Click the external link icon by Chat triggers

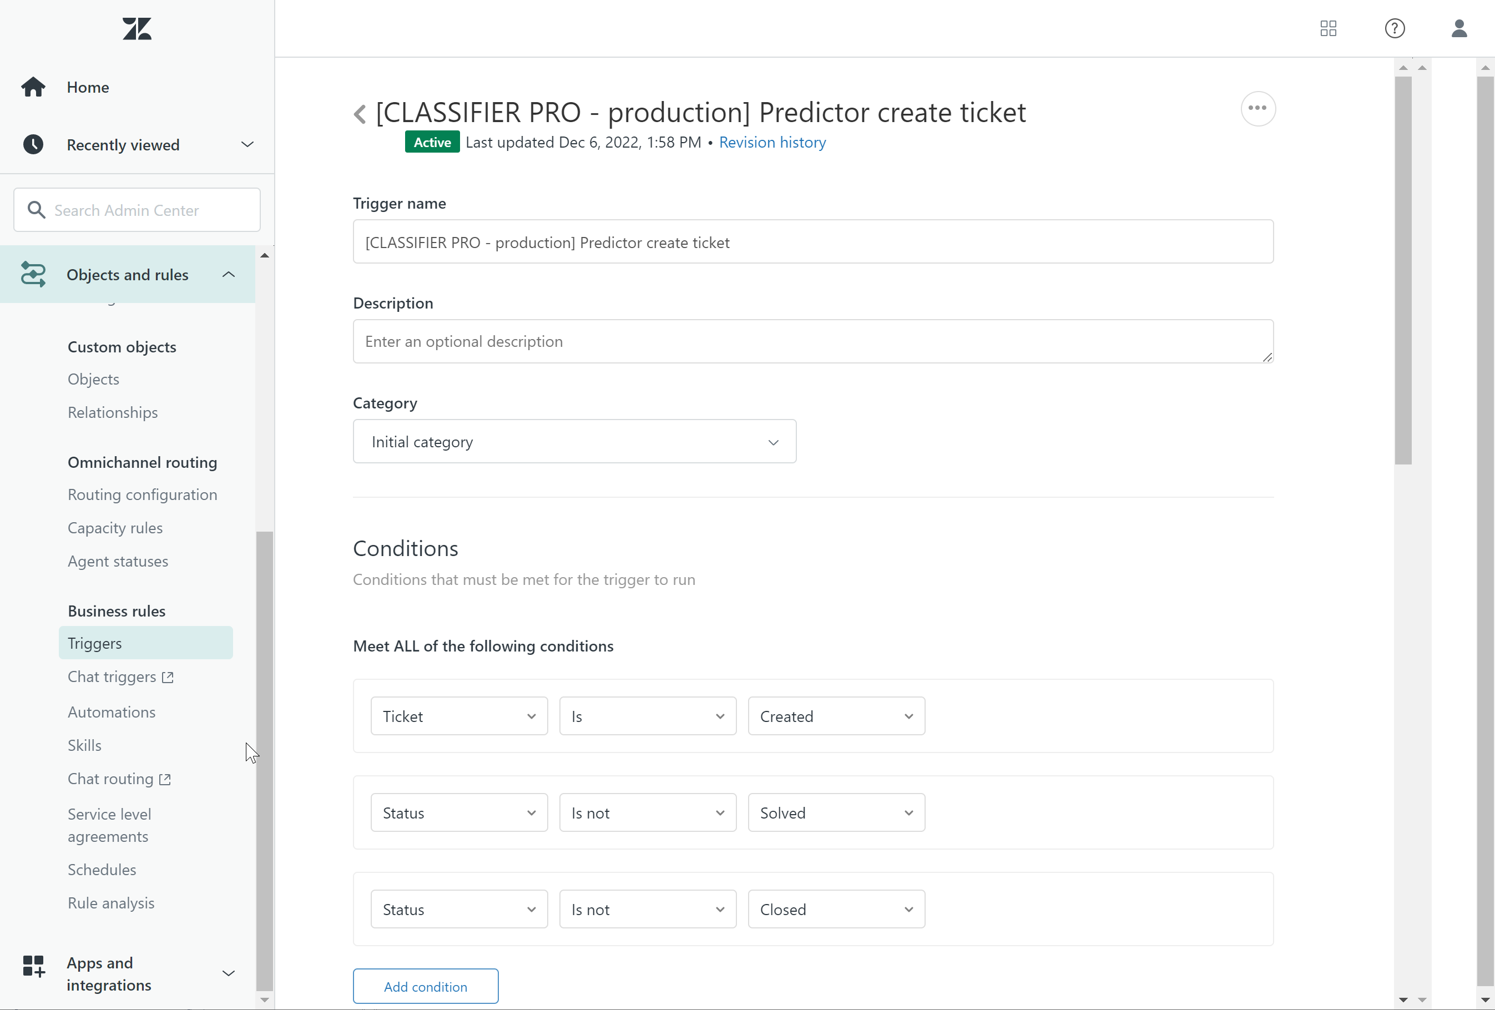pyautogui.click(x=168, y=678)
